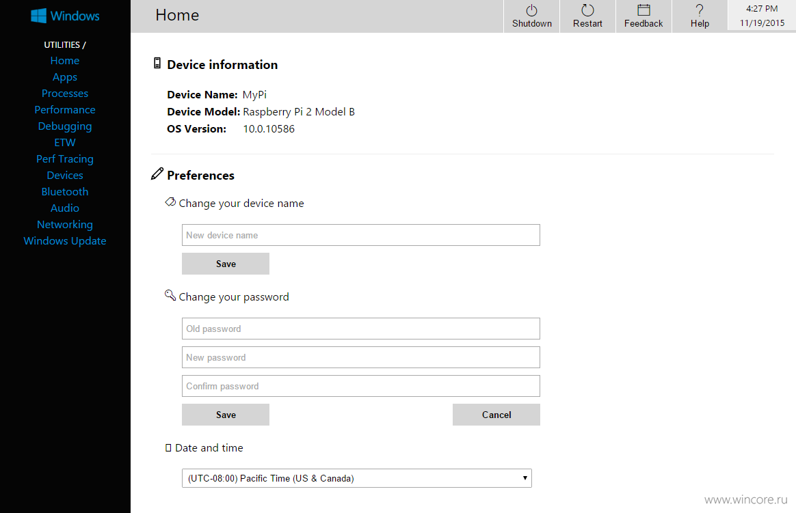Click the New password field
The height and width of the screenshot is (513, 796).
(x=361, y=357)
